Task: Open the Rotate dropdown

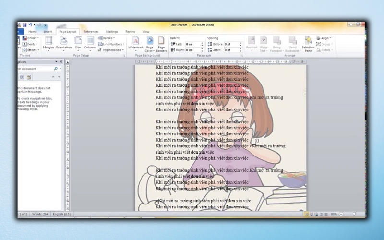Action: pos(324,50)
